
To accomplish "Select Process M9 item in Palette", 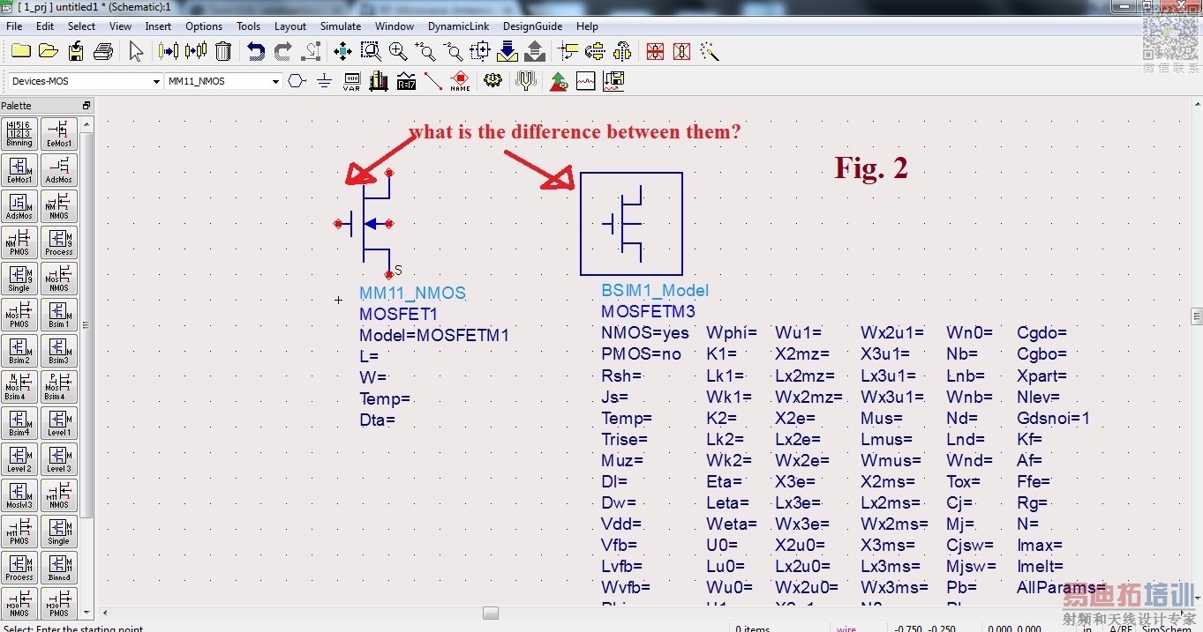I will click(x=59, y=242).
